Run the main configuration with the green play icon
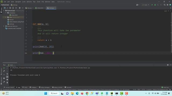 pyautogui.click(x=152, y=5)
